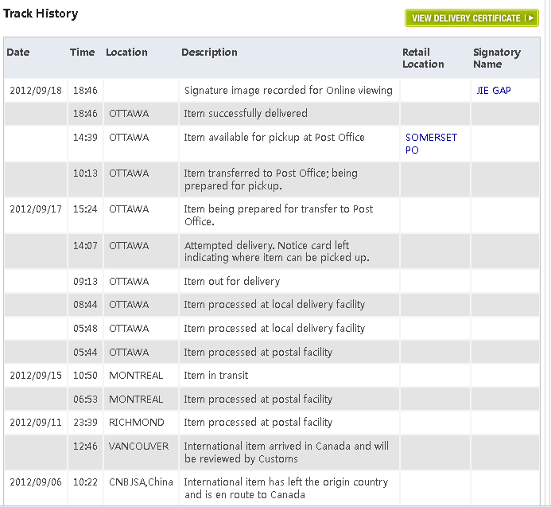The height and width of the screenshot is (507, 551).
Task: Click the arrow icon on the delivery certificate button
Action: (x=530, y=18)
